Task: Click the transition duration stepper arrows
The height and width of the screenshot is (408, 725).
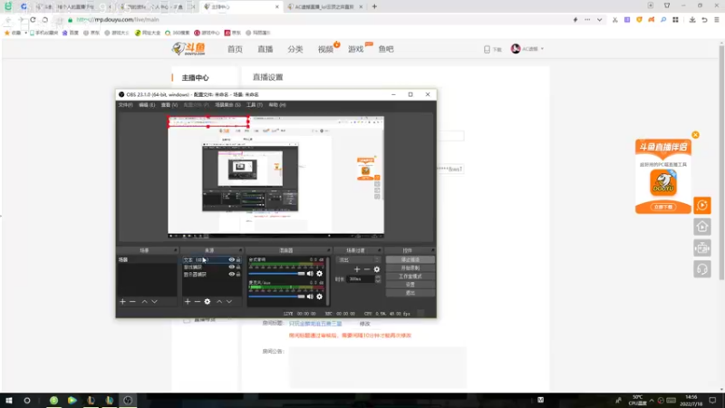Action: coord(378,279)
